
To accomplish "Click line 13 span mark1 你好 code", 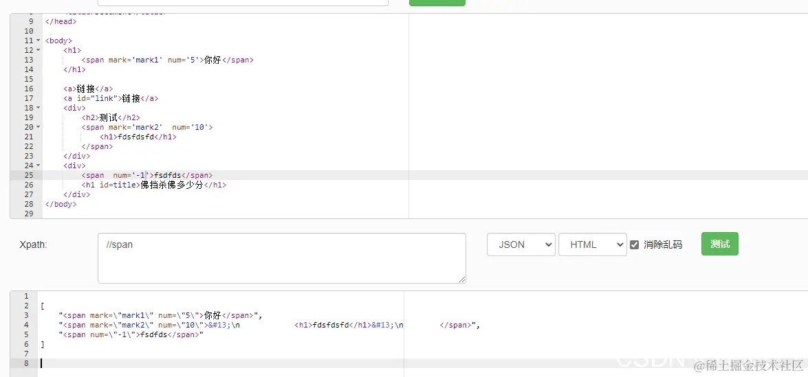I will point(168,60).
